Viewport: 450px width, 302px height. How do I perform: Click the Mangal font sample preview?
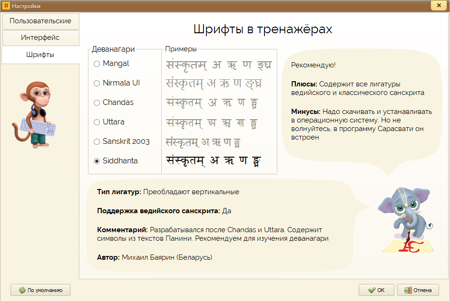[214, 64]
